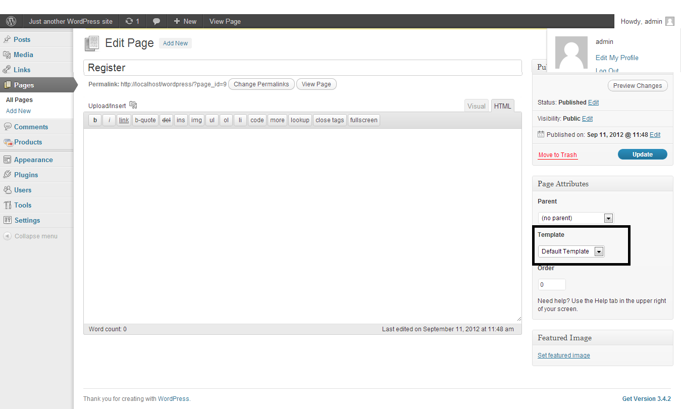Image resolution: width=681 pixels, height=409 pixels.
Task: Edit the Published status link
Action: [x=593, y=103]
